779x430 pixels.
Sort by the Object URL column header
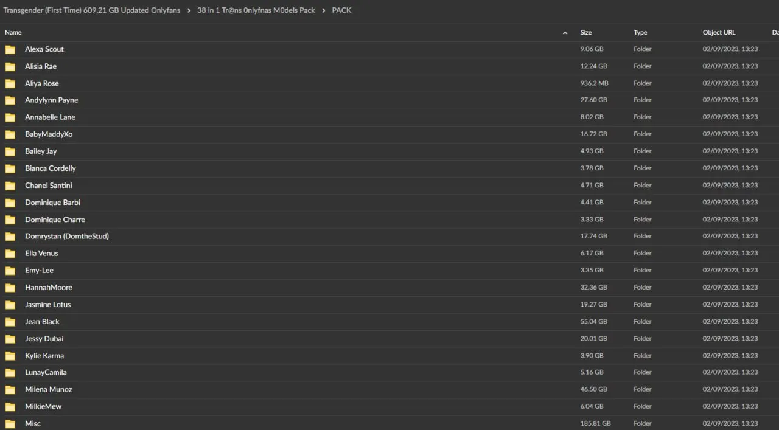719,32
